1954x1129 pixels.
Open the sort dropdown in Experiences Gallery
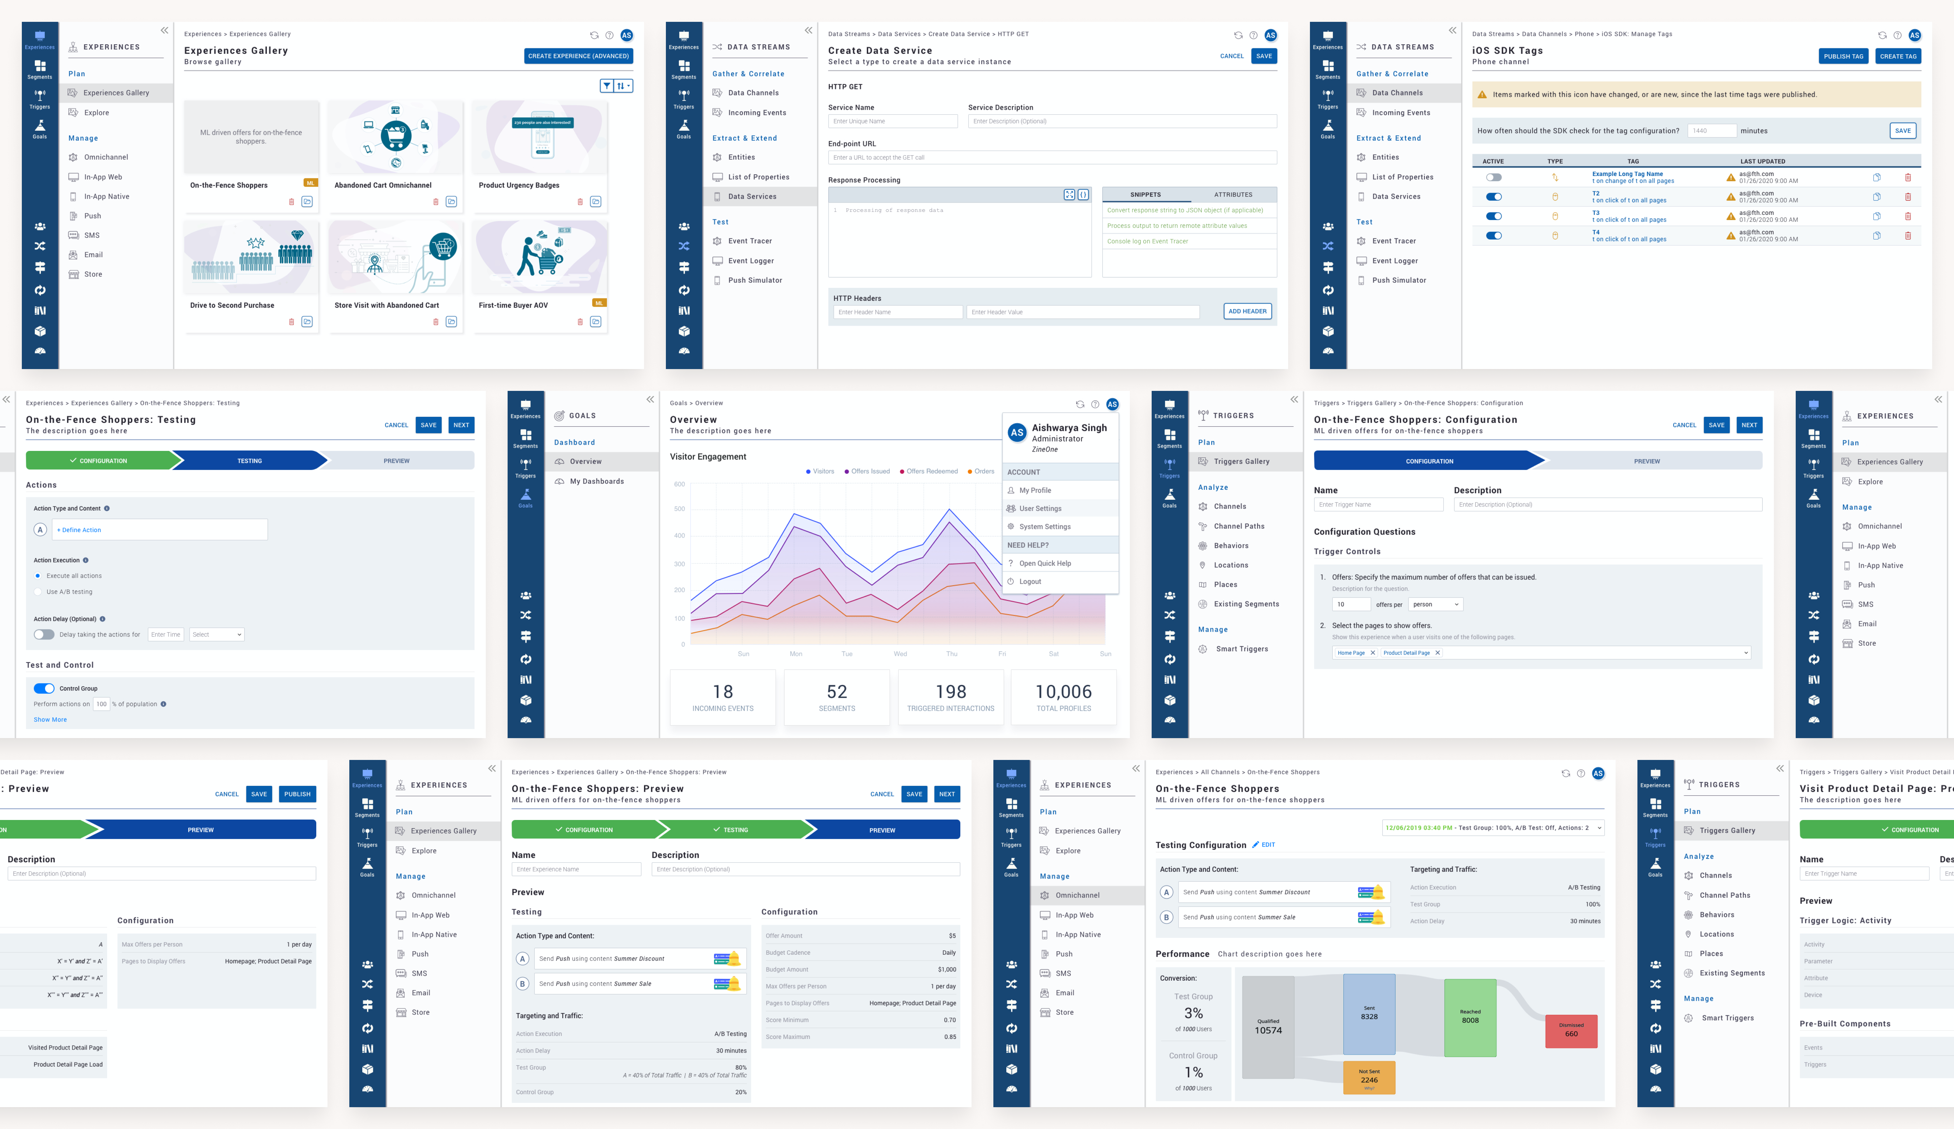[624, 86]
